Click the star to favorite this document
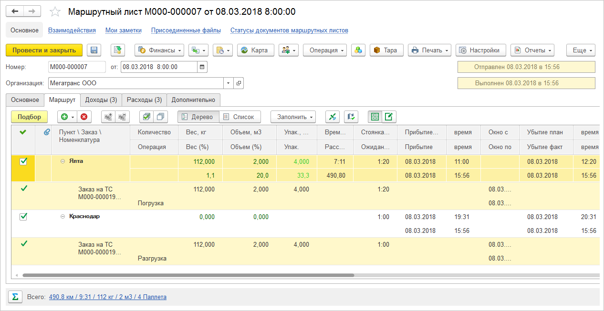The width and height of the screenshot is (604, 311). point(55,11)
